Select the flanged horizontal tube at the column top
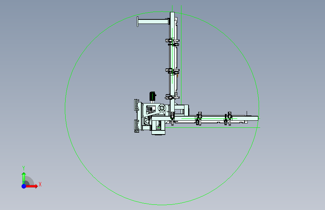Viewport: 325px width, 210px height. point(153,22)
